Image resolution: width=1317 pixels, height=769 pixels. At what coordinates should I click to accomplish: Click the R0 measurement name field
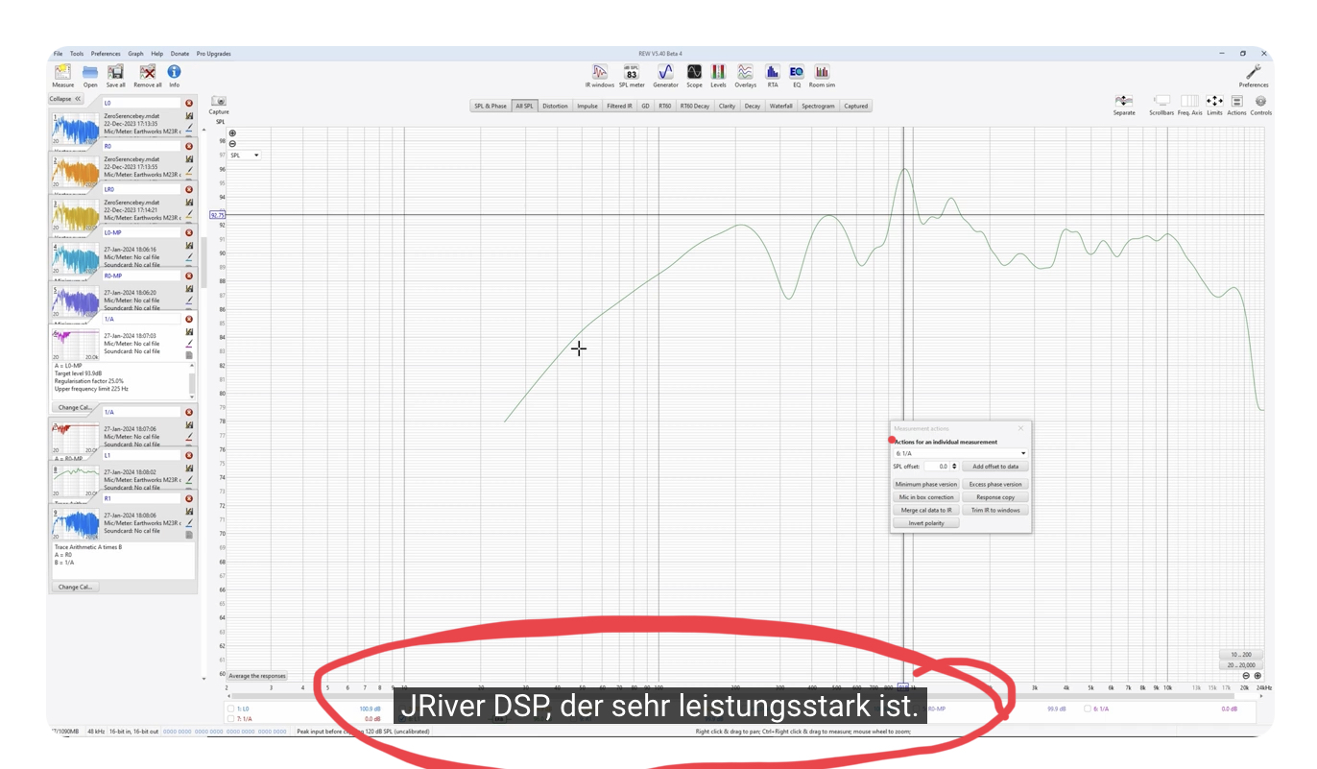pos(141,146)
